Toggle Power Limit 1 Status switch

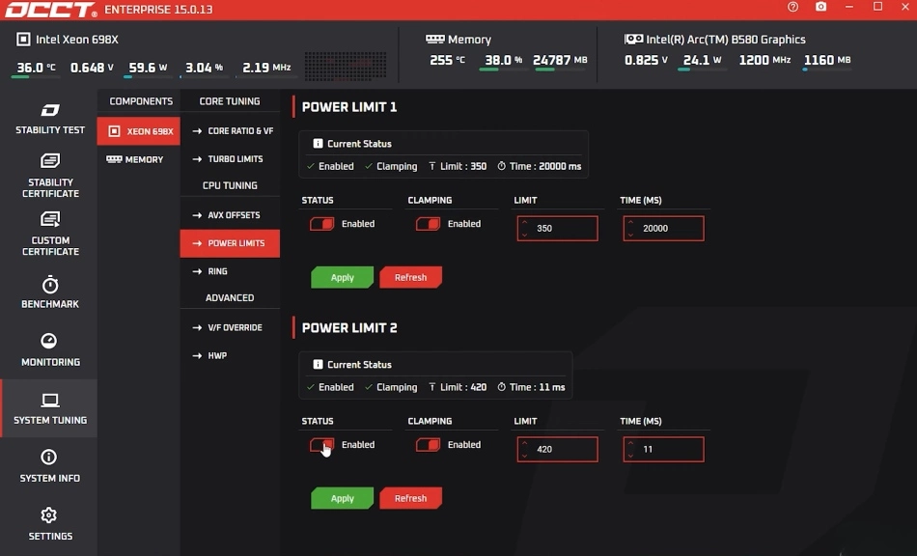click(x=321, y=224)
